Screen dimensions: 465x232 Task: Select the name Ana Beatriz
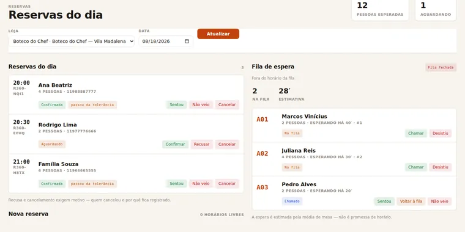pos(55,85)
